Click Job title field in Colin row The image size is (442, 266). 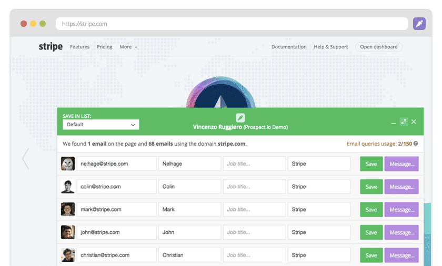(x=254, y=187)
